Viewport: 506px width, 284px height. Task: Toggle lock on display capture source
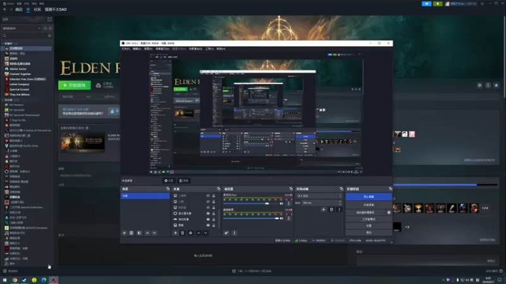pyautogui.click(x=214, y=213)
